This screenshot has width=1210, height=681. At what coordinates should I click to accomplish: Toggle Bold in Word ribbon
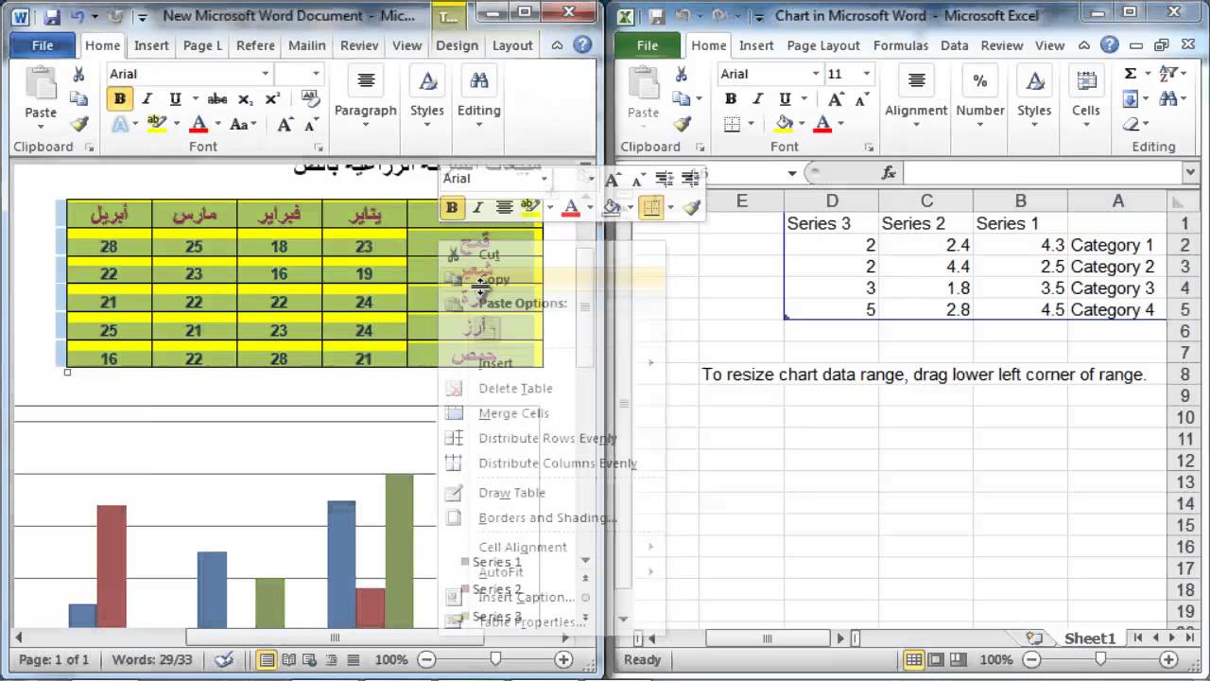[120, 99]
